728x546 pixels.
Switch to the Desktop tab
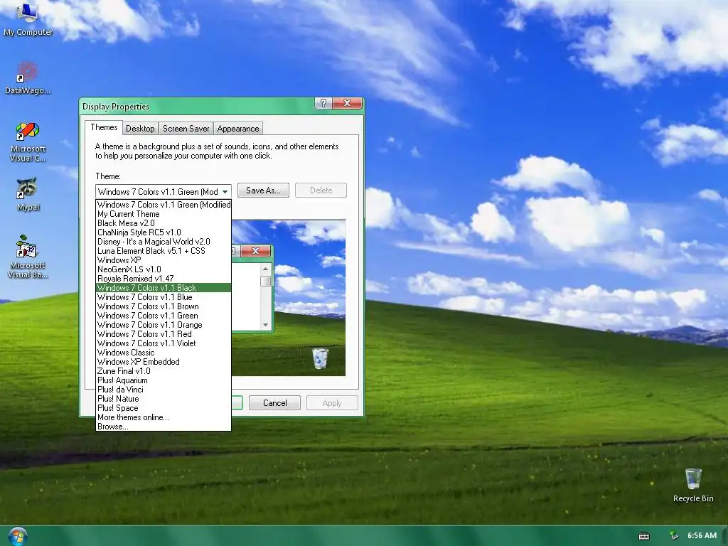[x=140, y=129]
